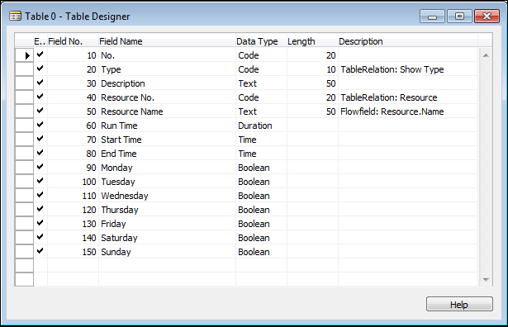This screenshot has width=508, height=327.
Task: Select the 'Resource Name' field name cell
Action: coord(167,111)
